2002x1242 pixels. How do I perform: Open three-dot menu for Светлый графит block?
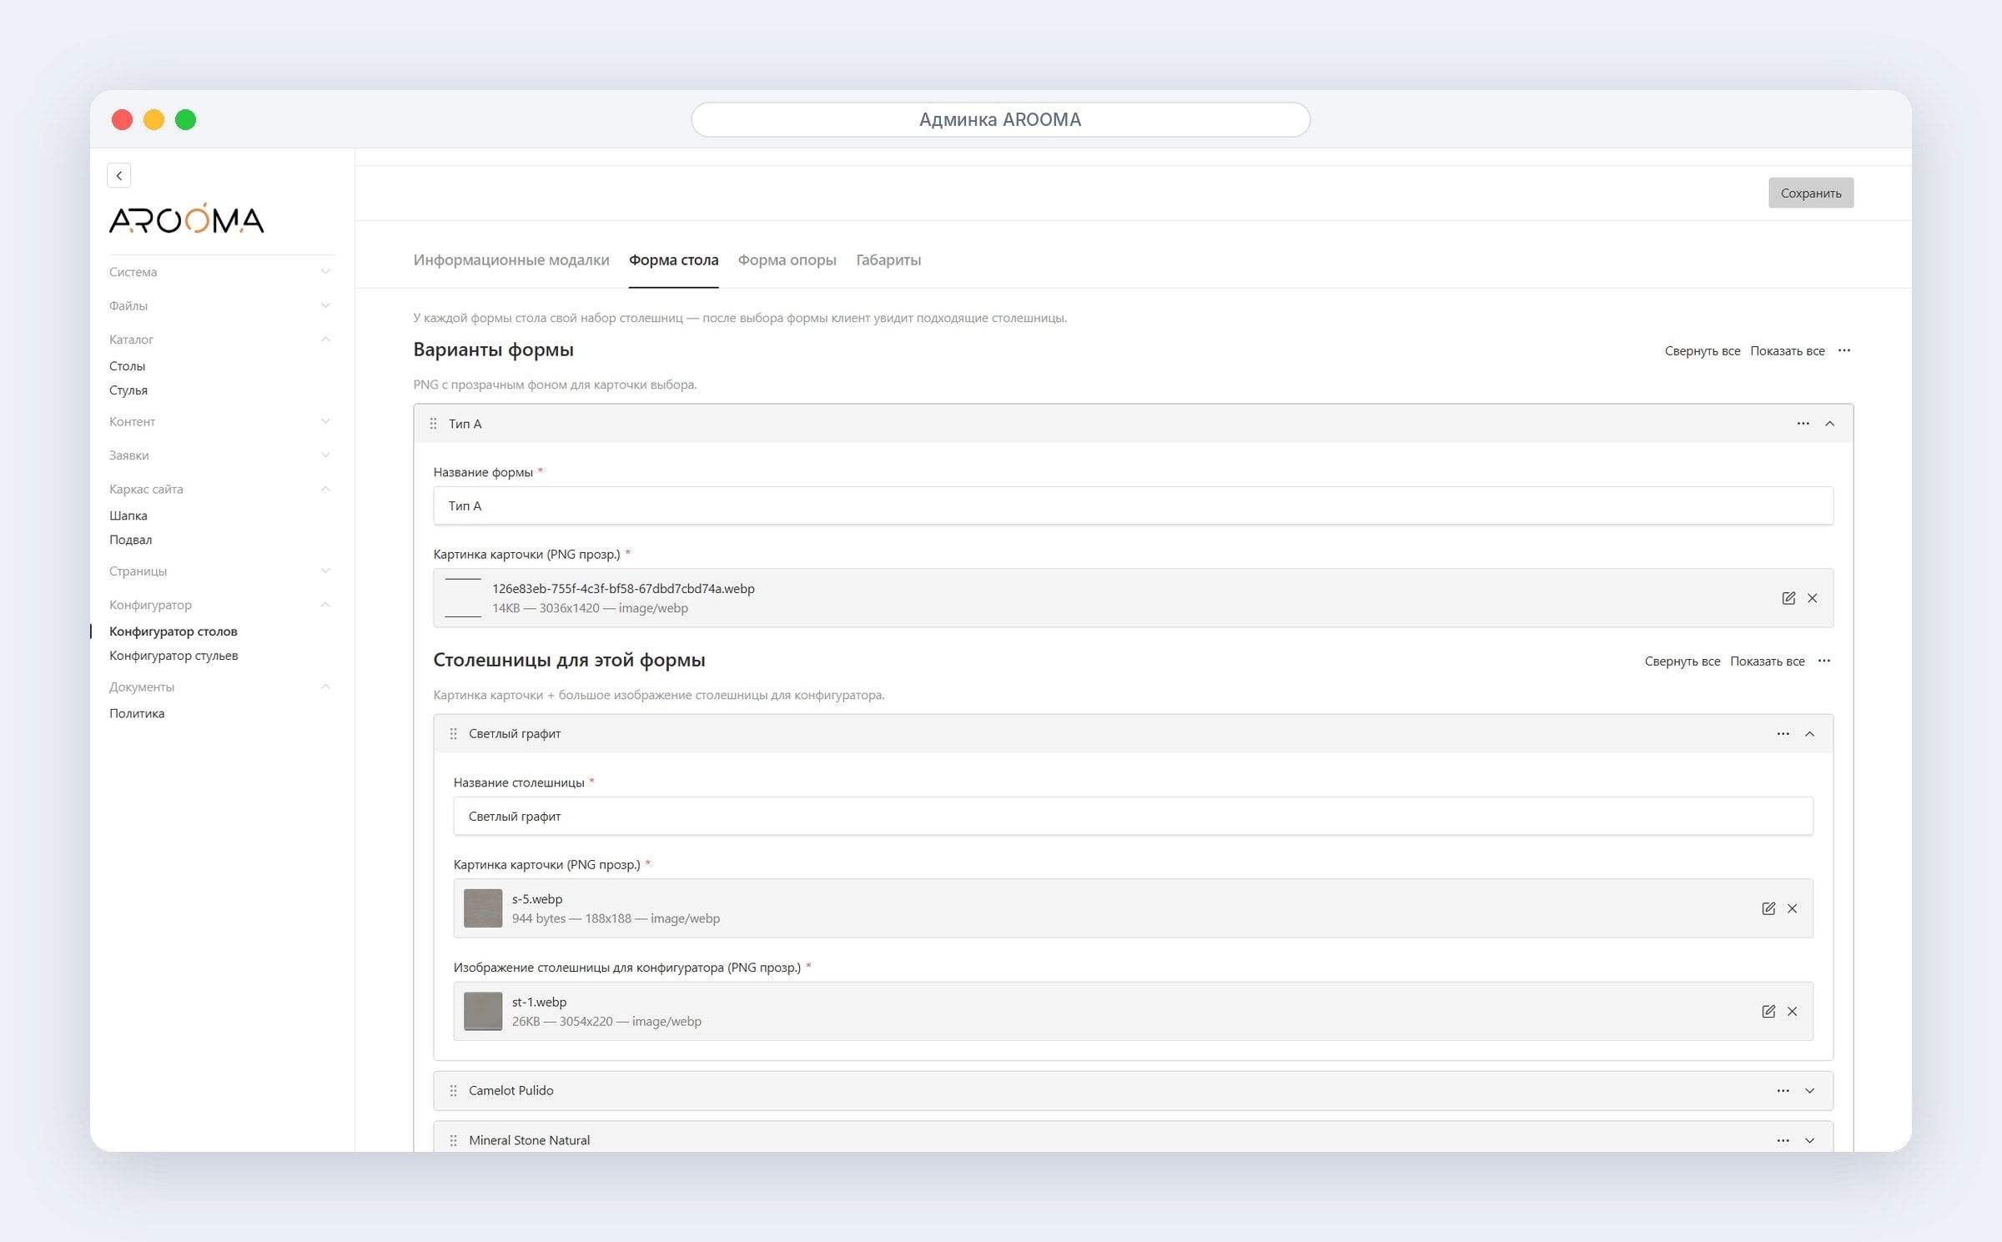coord(1783,734)
